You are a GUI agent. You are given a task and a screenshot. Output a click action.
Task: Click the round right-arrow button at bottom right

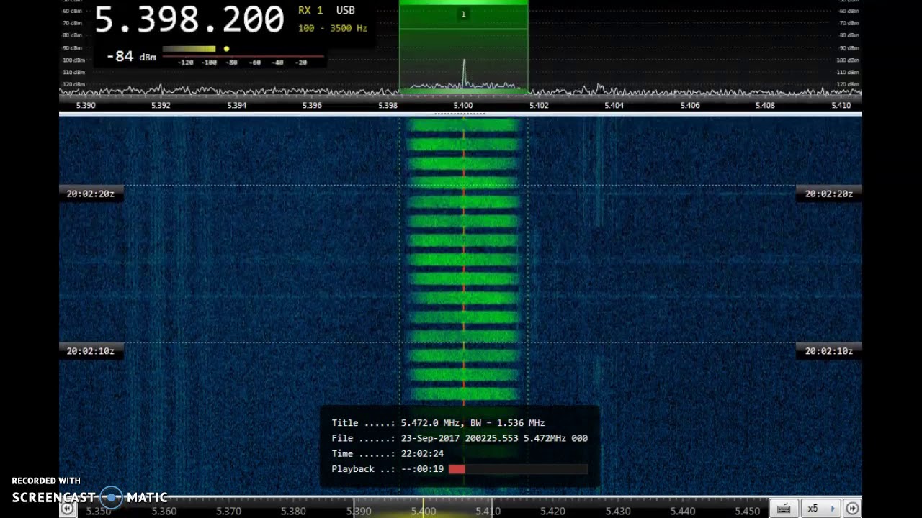[x=853, y=509]
